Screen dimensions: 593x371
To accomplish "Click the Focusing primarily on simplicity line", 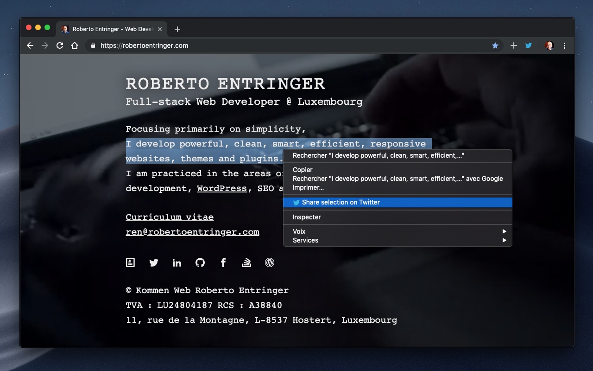I will [216, 129].
